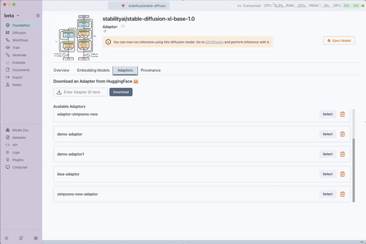Screen dimensions: 366x244
Task: Select the simpsons-new-adaptor adaptor
Action: (328, 194)
